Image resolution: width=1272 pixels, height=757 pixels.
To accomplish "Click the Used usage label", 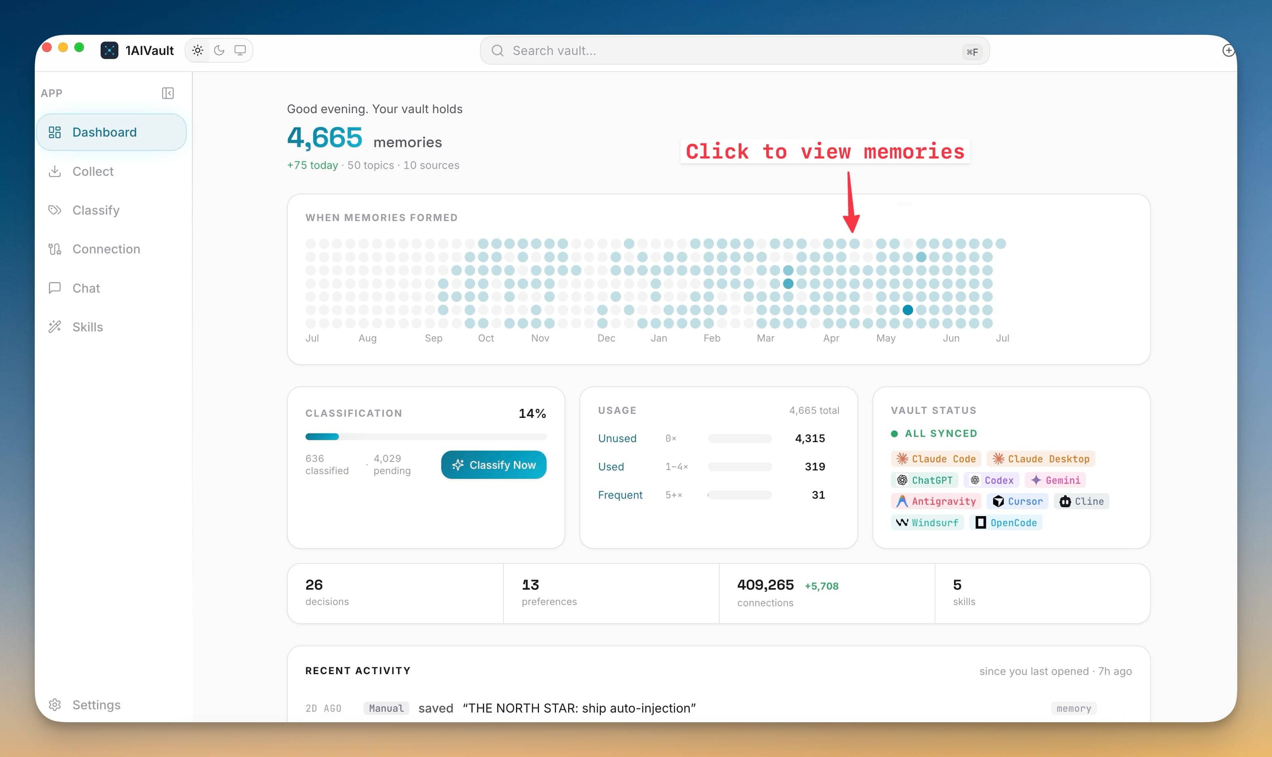I will pos(611,466).
